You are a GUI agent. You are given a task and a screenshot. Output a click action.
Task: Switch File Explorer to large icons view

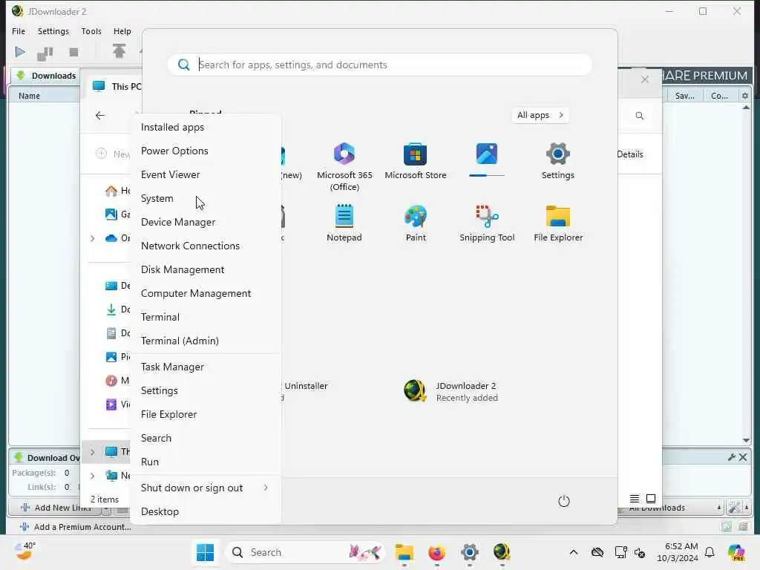click(651, 498)
